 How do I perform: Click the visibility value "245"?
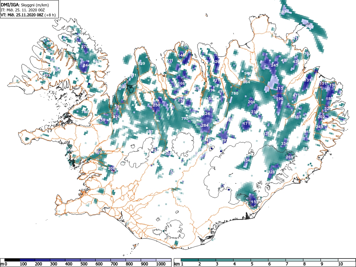click(274, 65)
